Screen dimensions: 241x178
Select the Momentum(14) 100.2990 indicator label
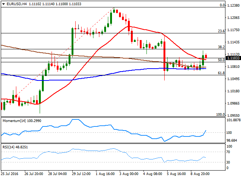point(22,121)
